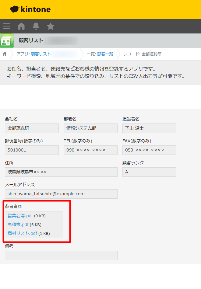201x289 pixels.
Task: Click the 部署名 field 情報システム部
Action: coord(90,128)
